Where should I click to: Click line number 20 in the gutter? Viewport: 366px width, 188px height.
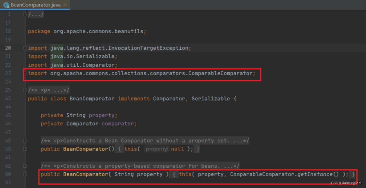click(x=8, y=48)
